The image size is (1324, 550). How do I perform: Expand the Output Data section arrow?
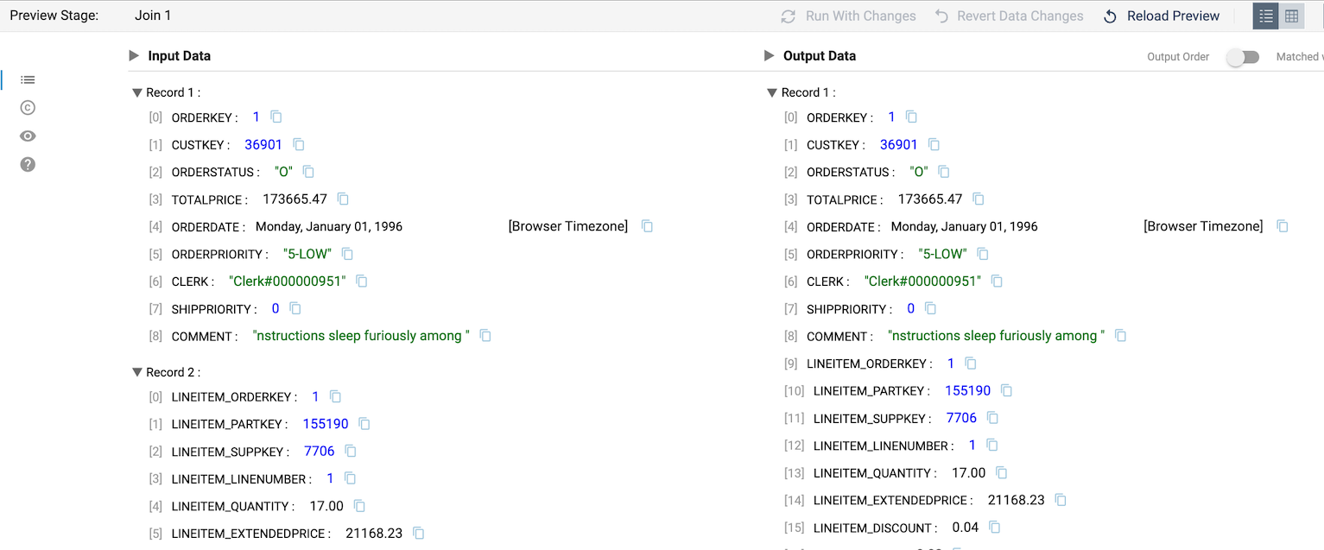769,56
